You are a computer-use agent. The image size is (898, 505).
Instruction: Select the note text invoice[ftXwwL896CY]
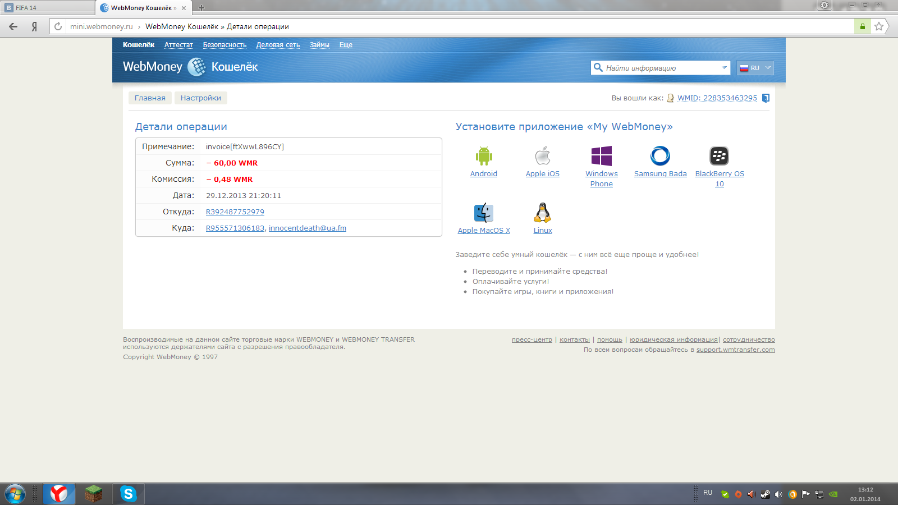point(245,147)
